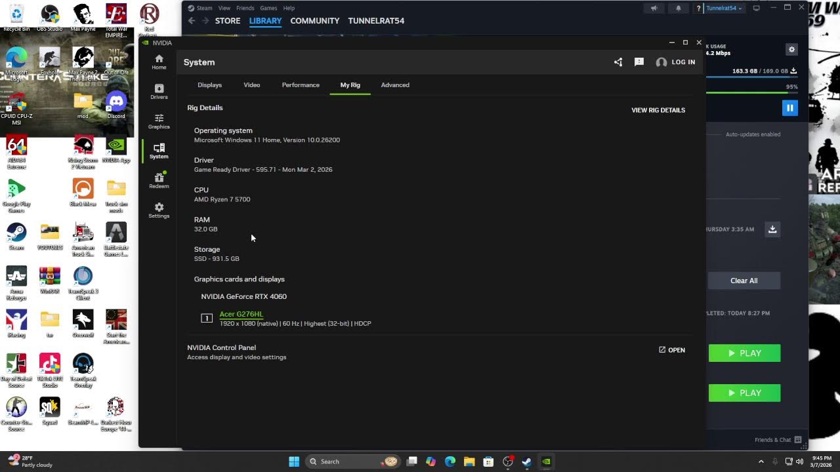Go forward in the Steam window
Image resolution: width=840 pixels, height=472 pixels.
(x=205, y=21)
